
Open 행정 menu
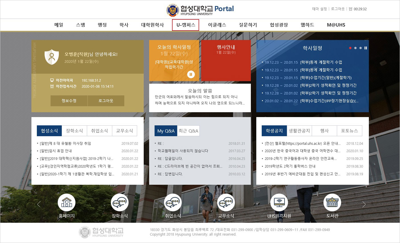(102, 25)
